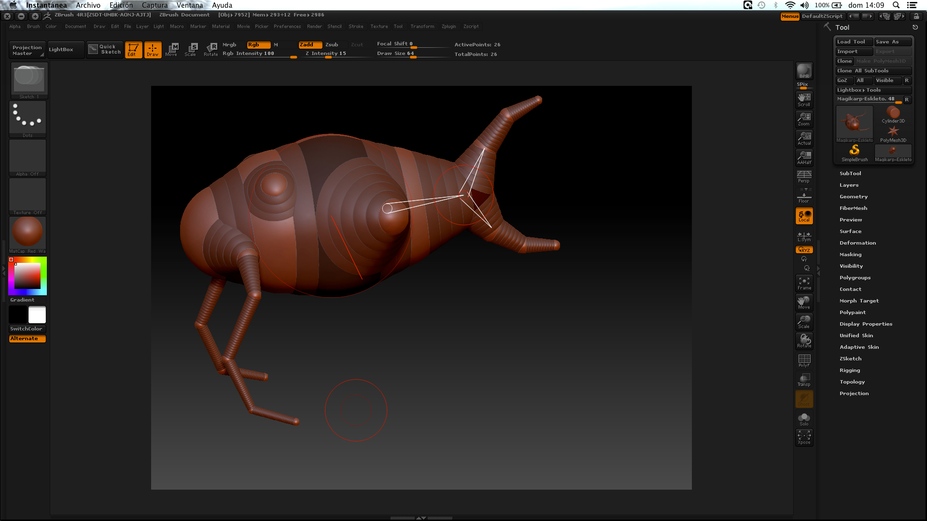
Task: Expand the Deformation section
Action: [857, 243]
